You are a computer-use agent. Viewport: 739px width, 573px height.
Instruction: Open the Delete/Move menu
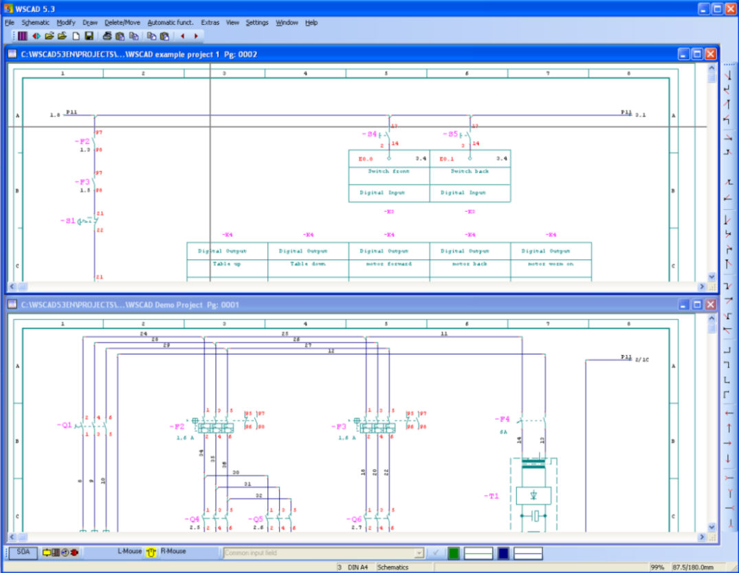tap(122, 22)
